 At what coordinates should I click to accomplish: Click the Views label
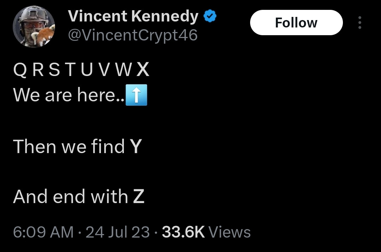click(x=230, y=232)
